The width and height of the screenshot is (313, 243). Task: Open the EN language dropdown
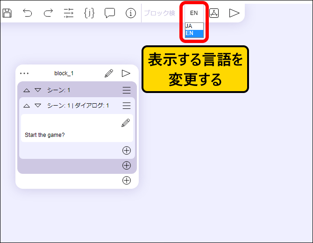(194, 13)
